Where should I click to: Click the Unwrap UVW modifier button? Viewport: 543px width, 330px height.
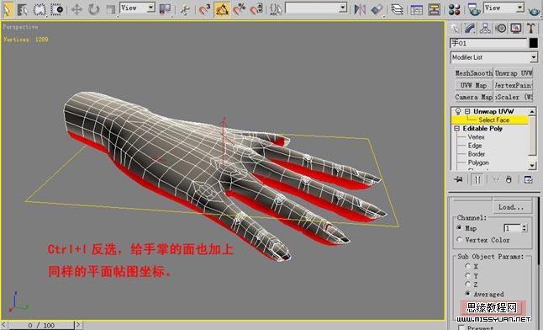514,73
